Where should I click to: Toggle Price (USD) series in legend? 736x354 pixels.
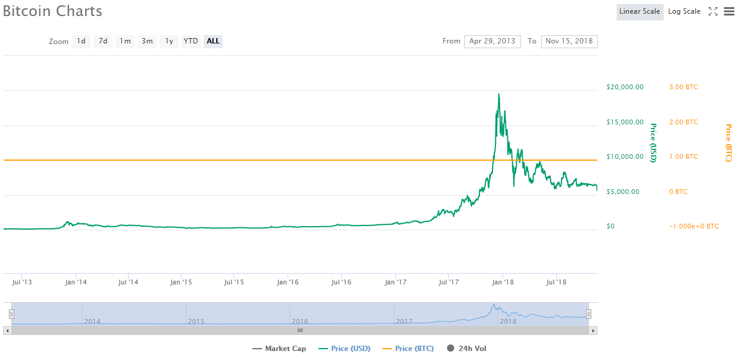click(344, 349)
